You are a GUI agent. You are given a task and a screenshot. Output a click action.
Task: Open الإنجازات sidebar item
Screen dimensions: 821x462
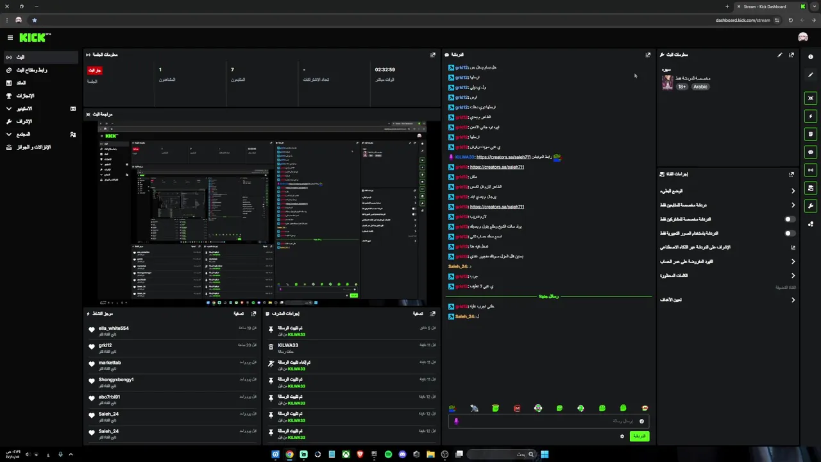pyautogui.click(x=40, y=96)
